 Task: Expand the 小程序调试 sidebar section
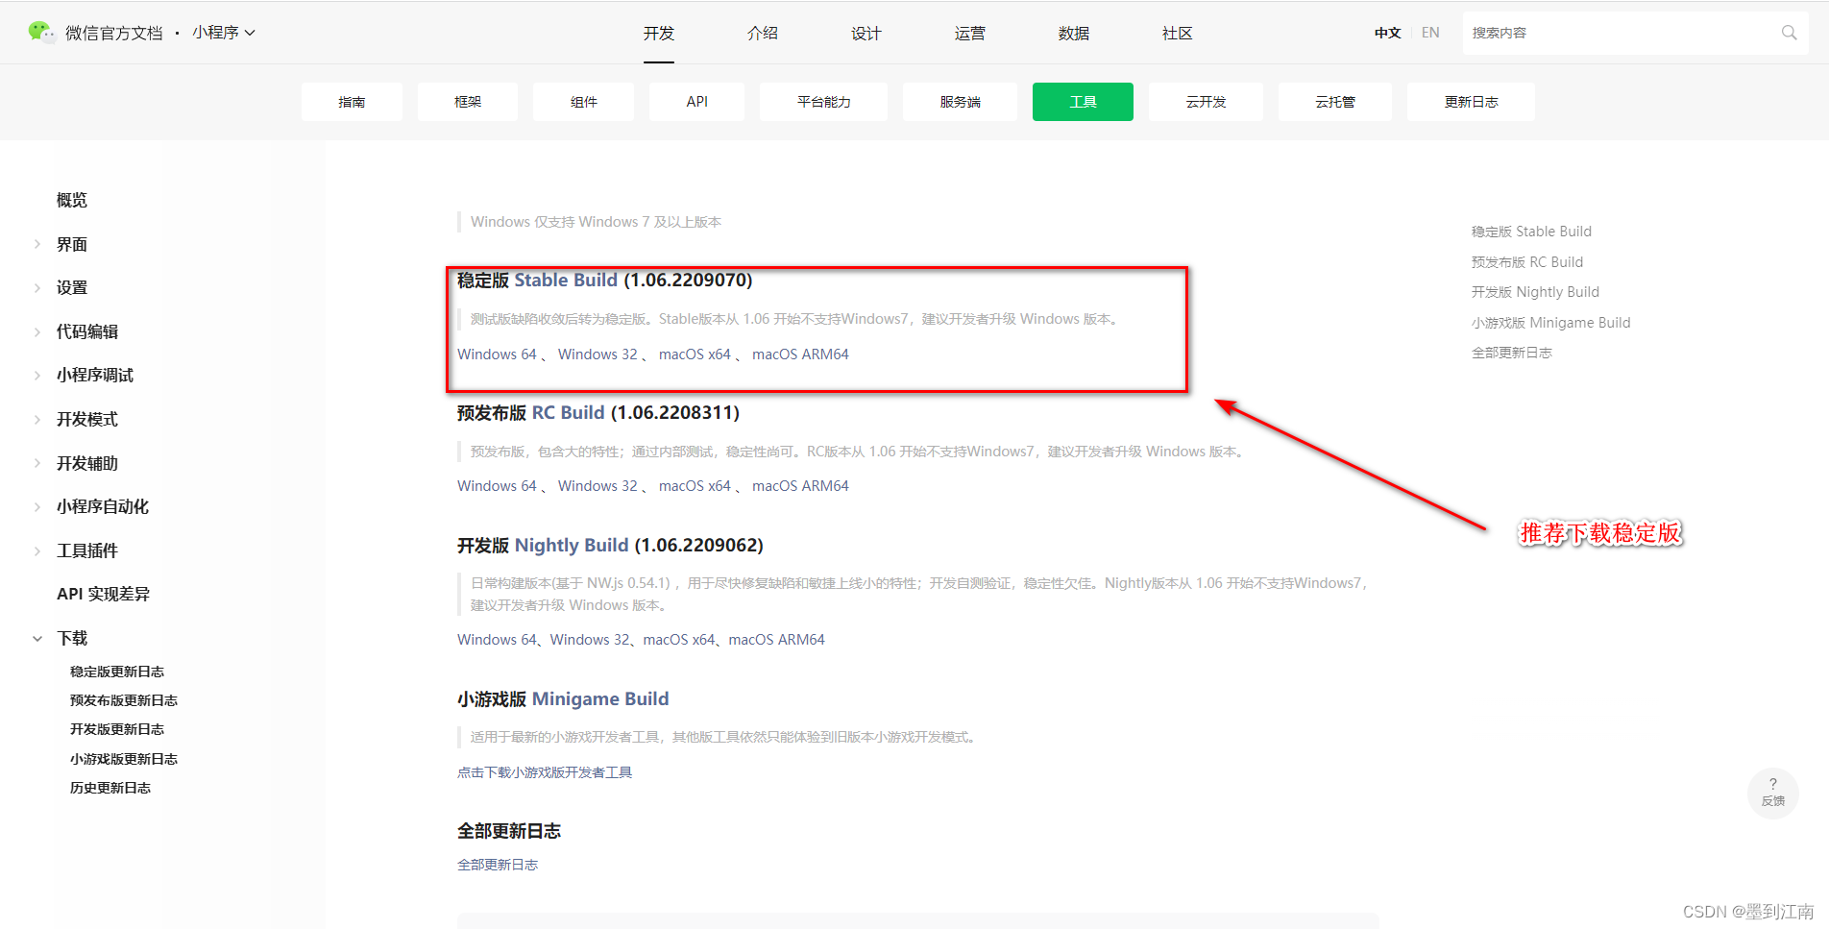(x=37, y=375)
